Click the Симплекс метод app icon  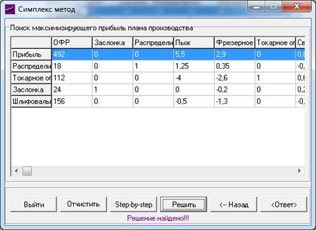point(10,9)
